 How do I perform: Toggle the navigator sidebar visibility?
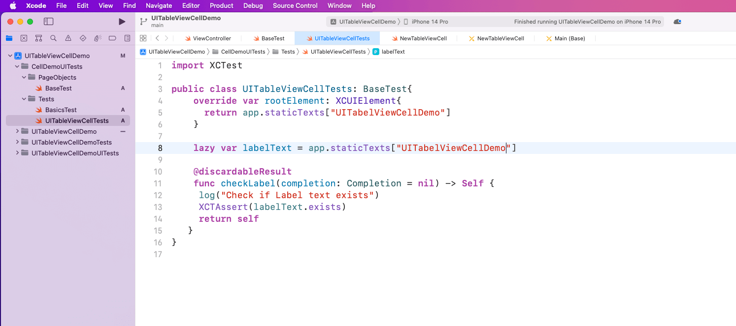(x=48, y=21)
